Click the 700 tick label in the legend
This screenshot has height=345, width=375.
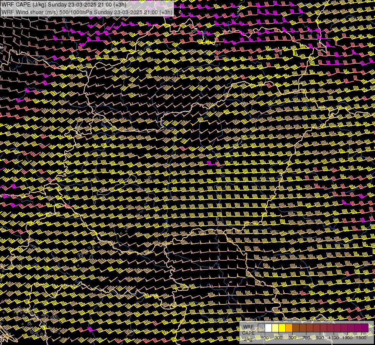[x=306, y=338]
